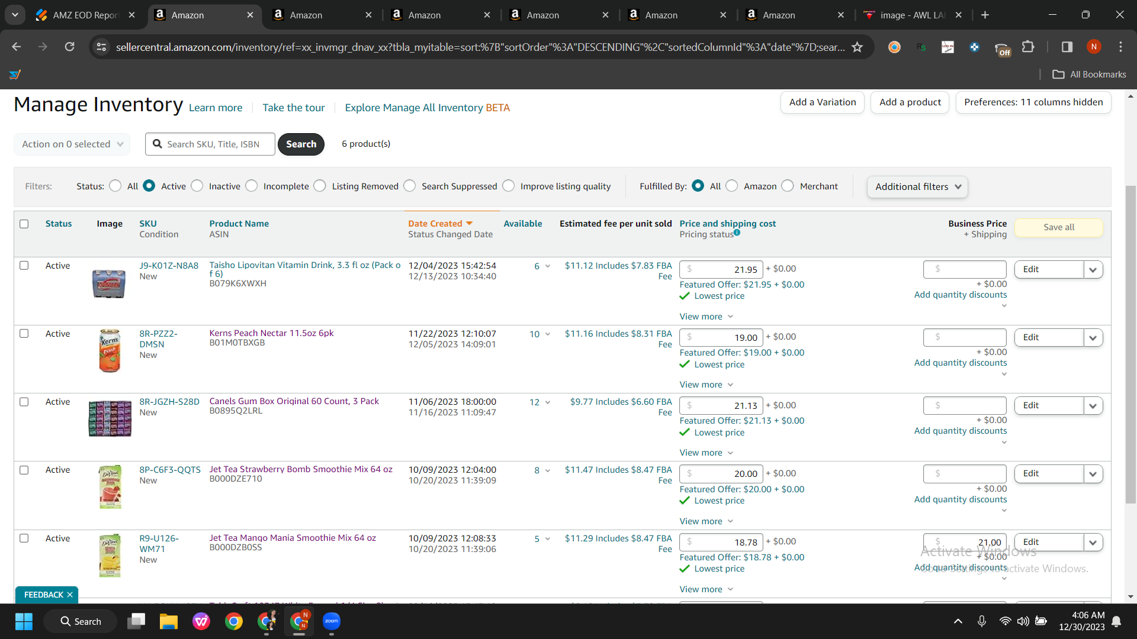The image size is (1137, 639).
Task: Open the Taisho Lipovitan product thumbnail
Action: pyautogui.click(x=109, y=283)
